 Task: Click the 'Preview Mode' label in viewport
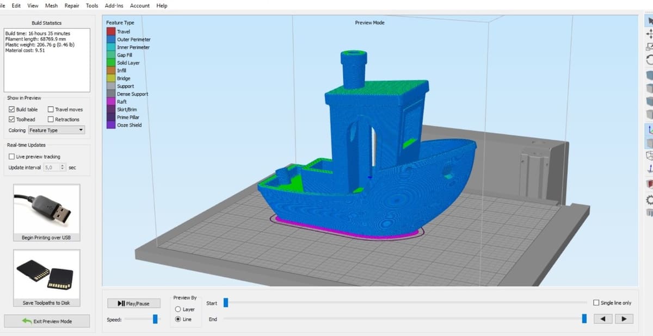(369, 23)
